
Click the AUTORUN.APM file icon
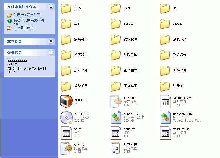coord(165,102)
